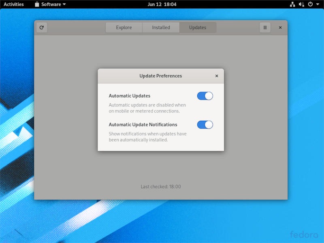
Task: Close the Software application window
Action: (x=280, y=28)
